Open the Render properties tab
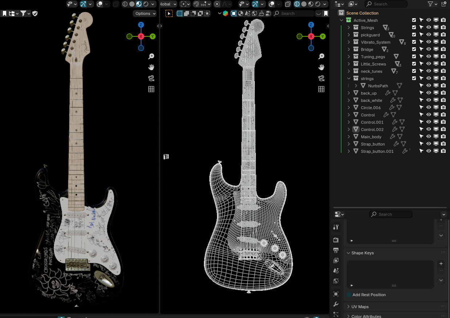This screenshot has height=318, width=450. (x=336, y=240)
